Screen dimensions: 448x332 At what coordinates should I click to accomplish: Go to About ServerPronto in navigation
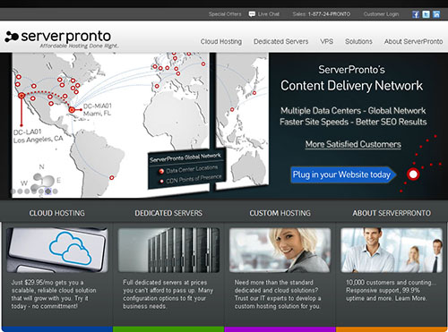pyautogui.click(x=413, y=41)
